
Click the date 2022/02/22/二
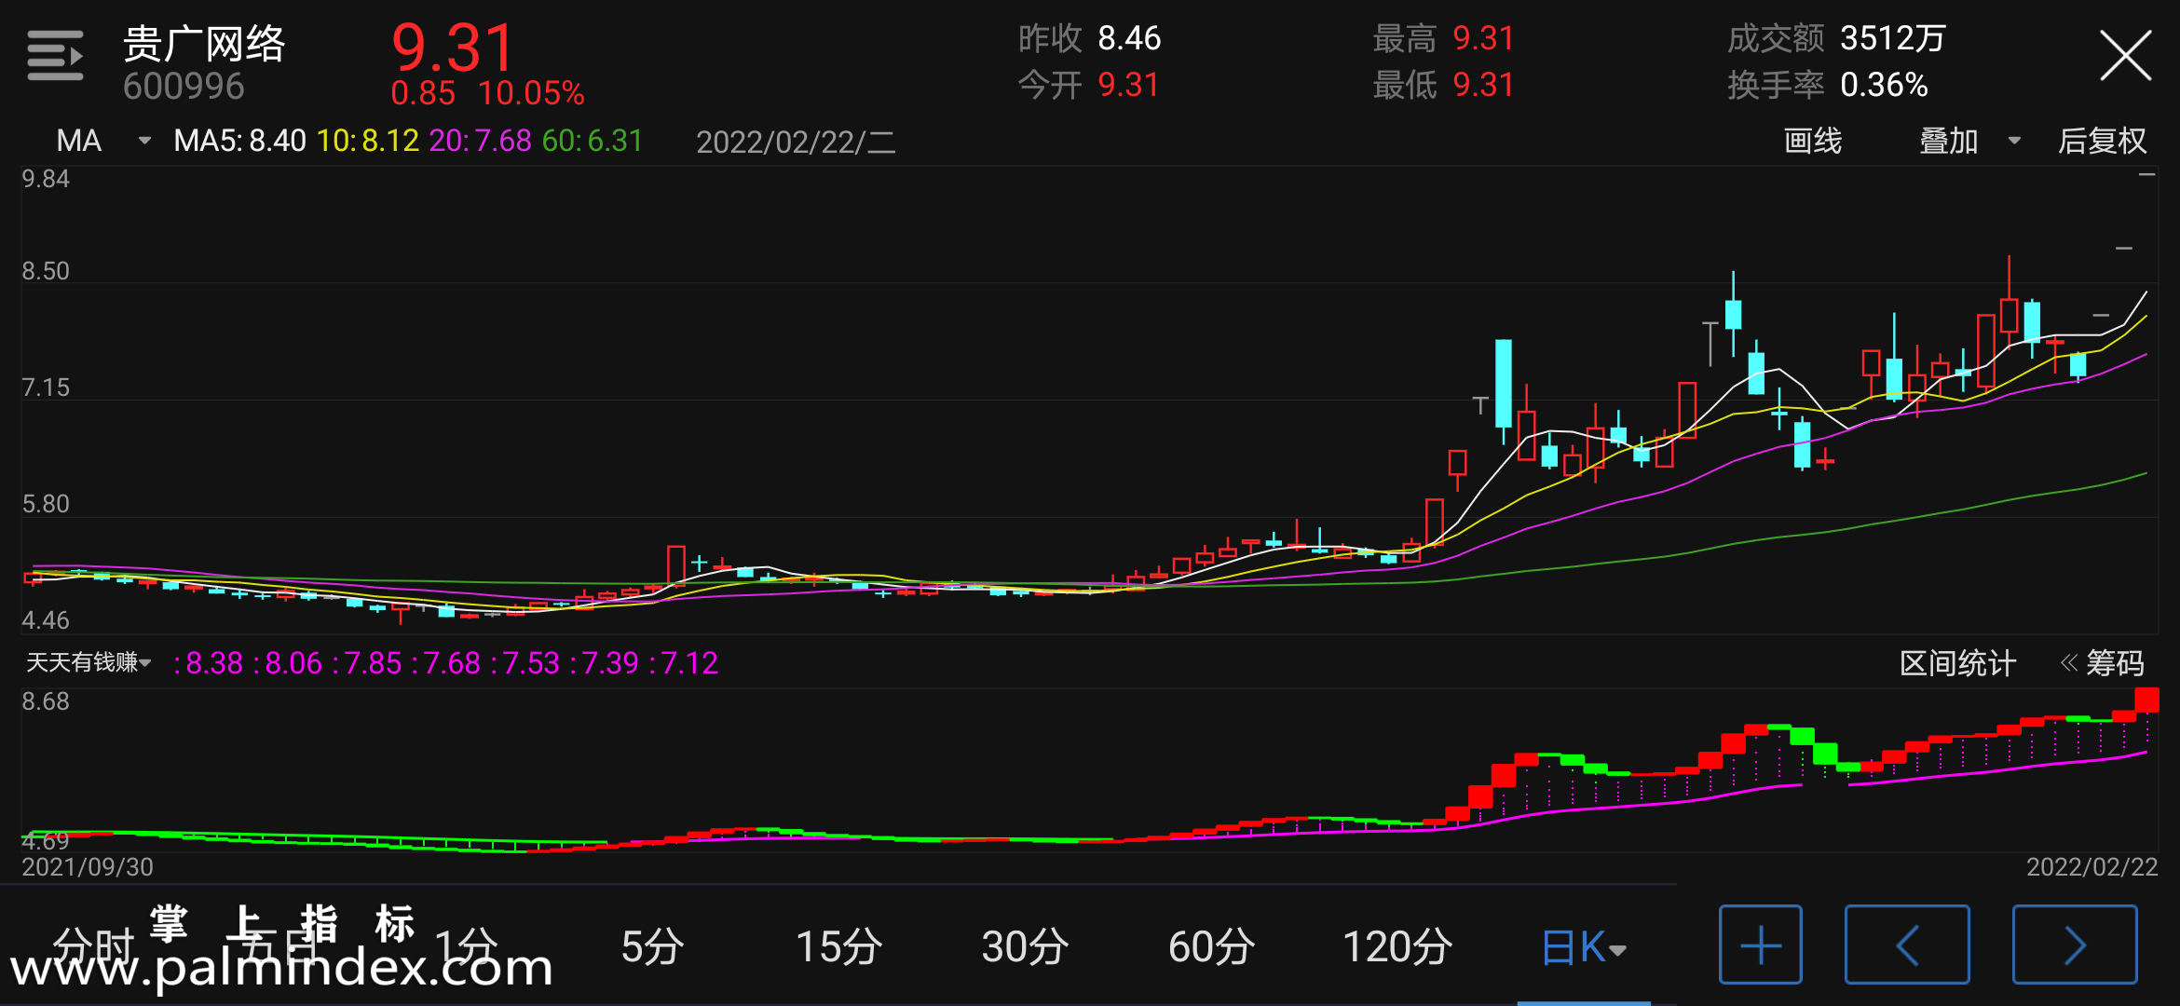tap(796, 142)
